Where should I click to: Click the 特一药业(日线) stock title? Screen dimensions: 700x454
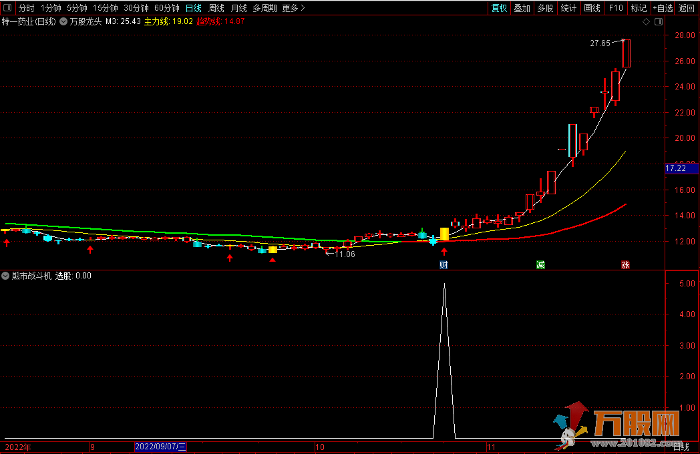coord(29,21)
